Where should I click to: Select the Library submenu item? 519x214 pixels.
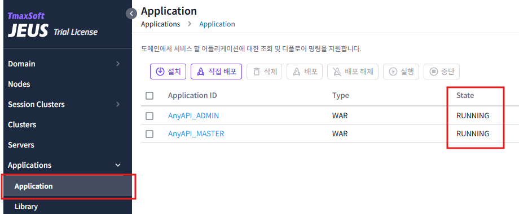tap(68, 207)
